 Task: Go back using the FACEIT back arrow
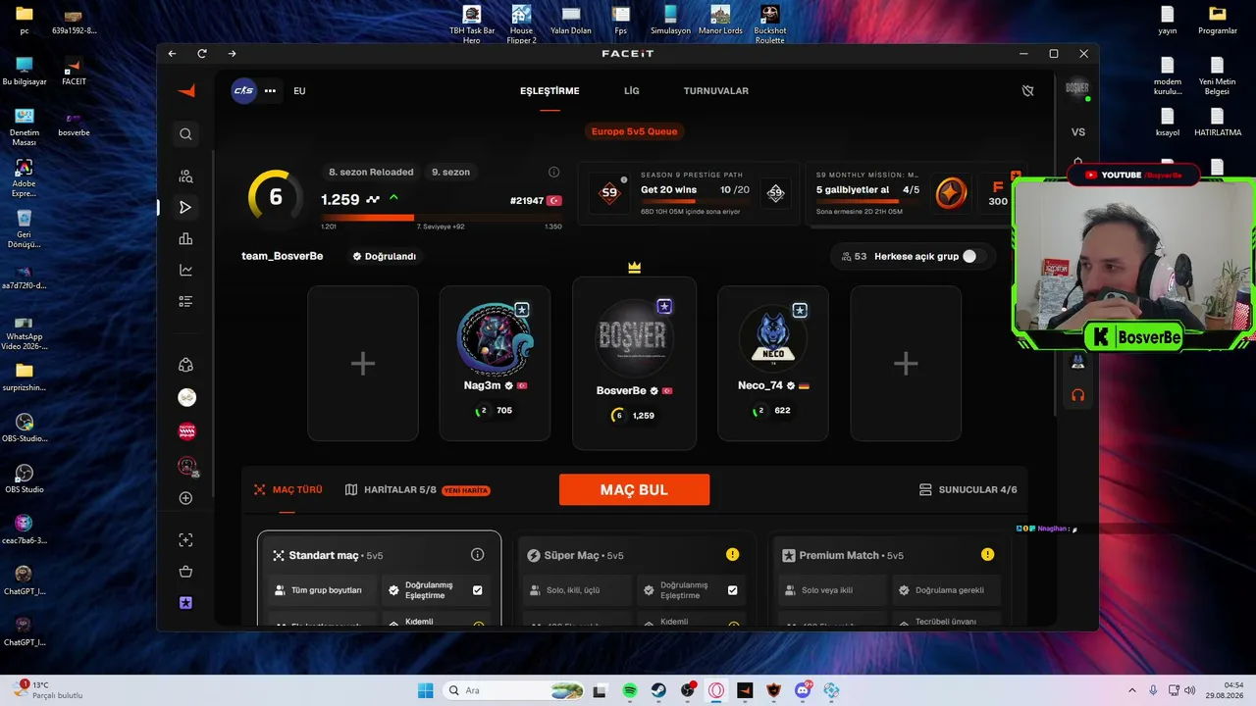172,54
